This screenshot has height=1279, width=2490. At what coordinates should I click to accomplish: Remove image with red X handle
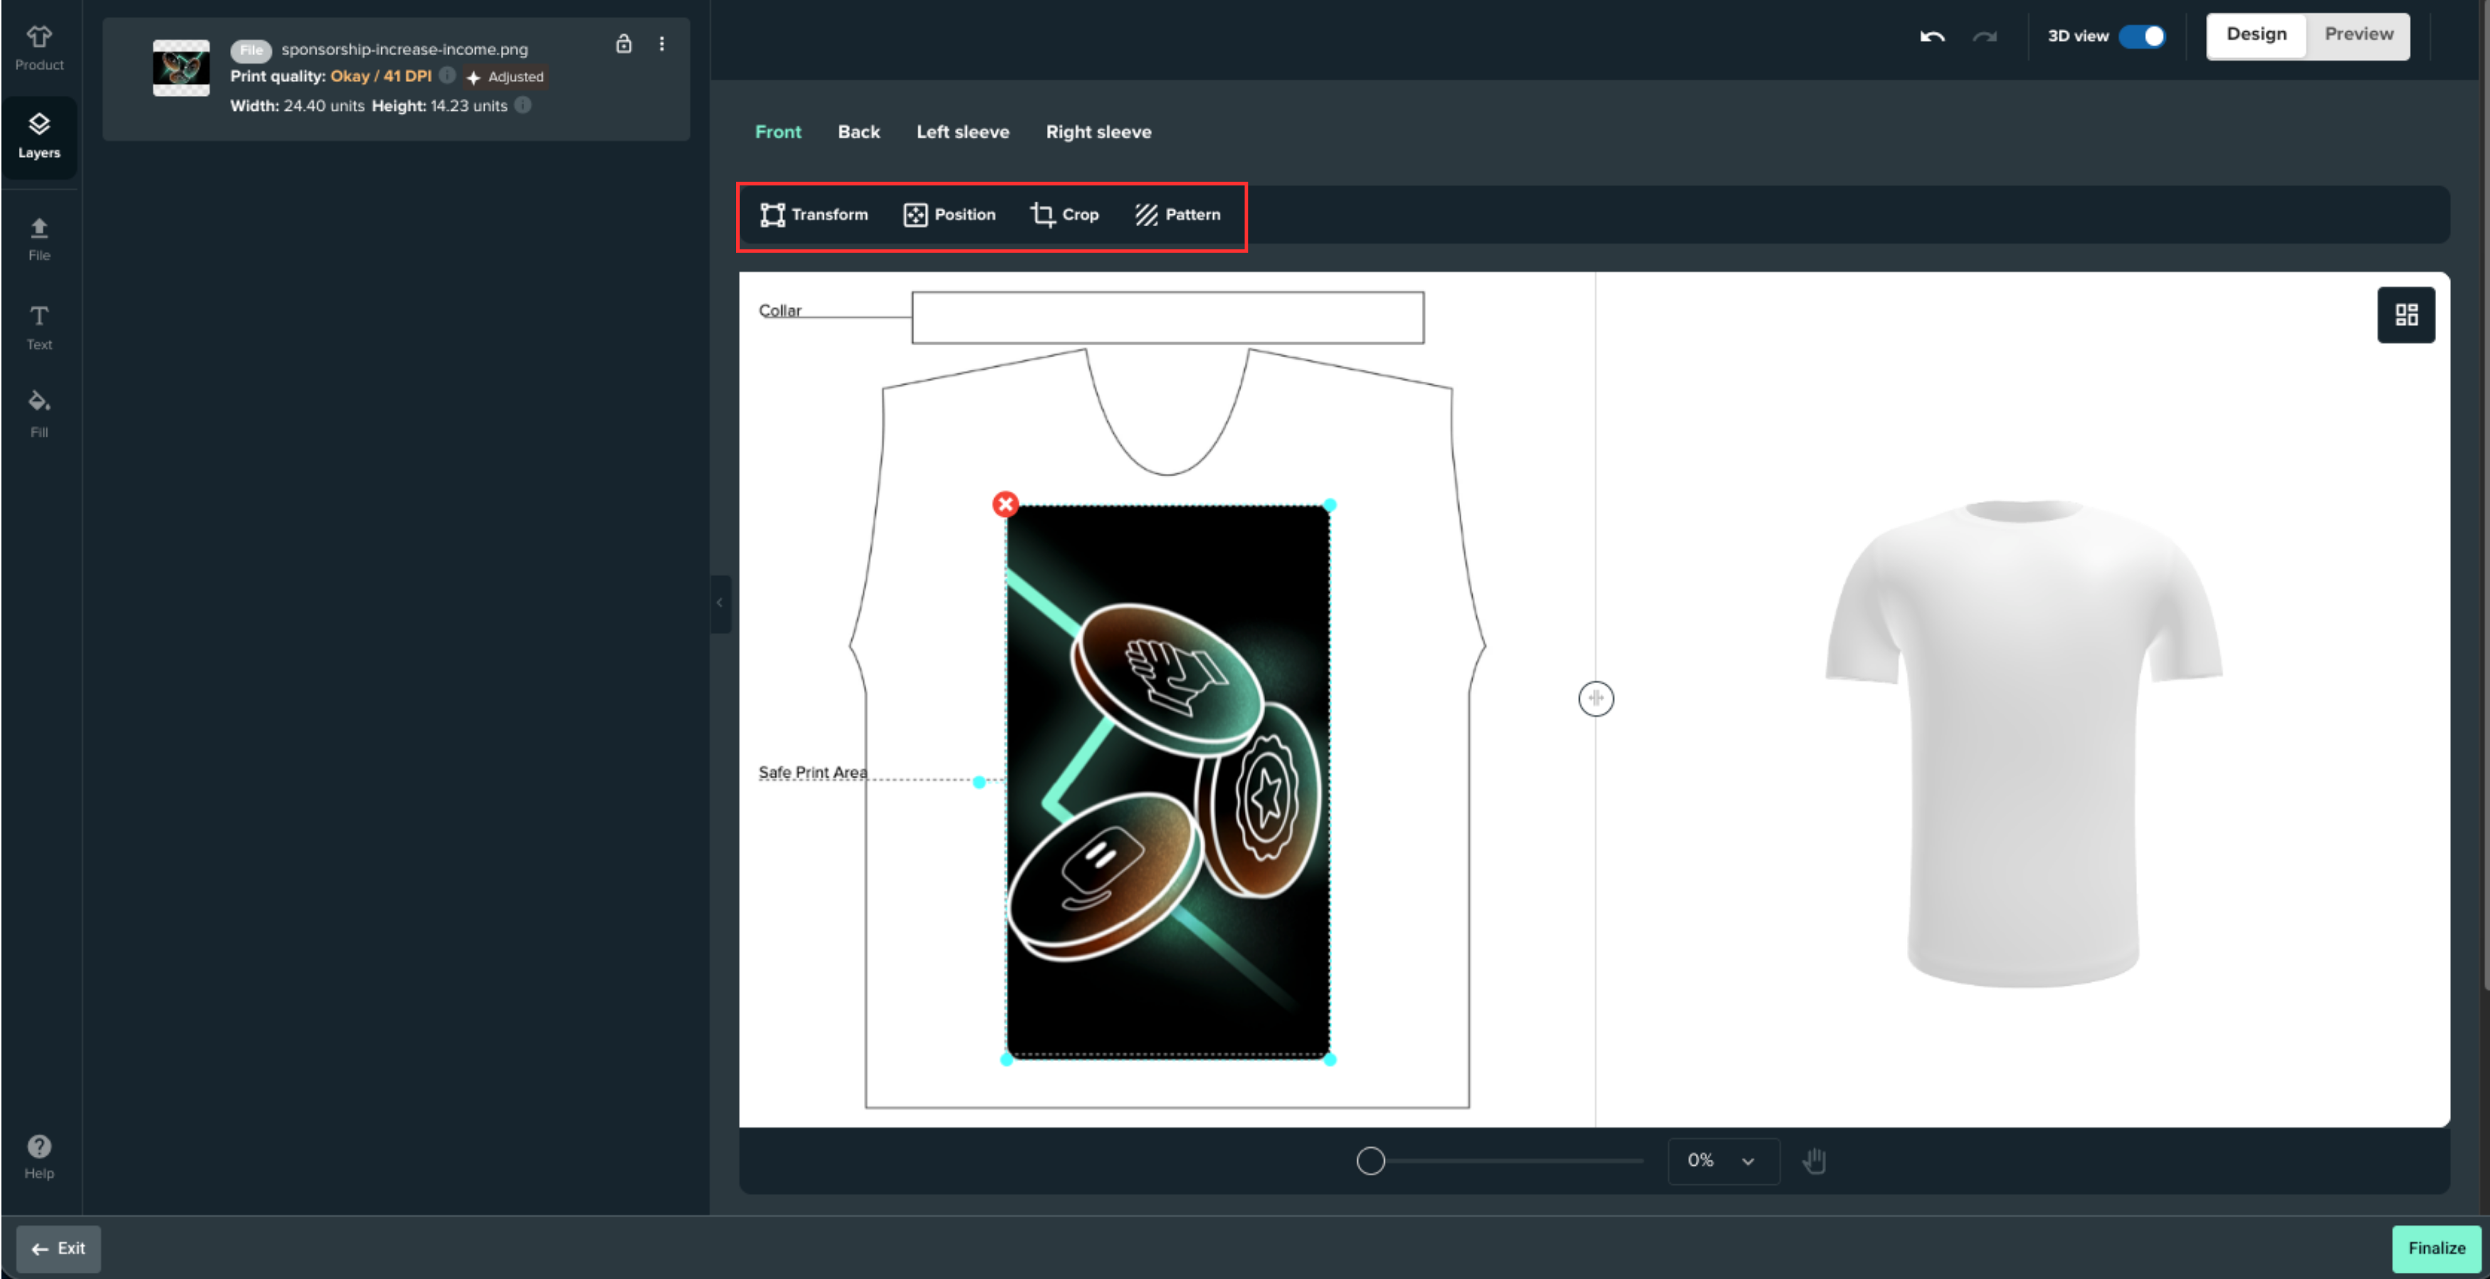coord(1006,503)
